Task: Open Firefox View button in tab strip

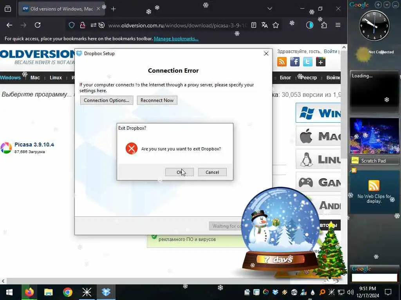Action: point(8,9)
